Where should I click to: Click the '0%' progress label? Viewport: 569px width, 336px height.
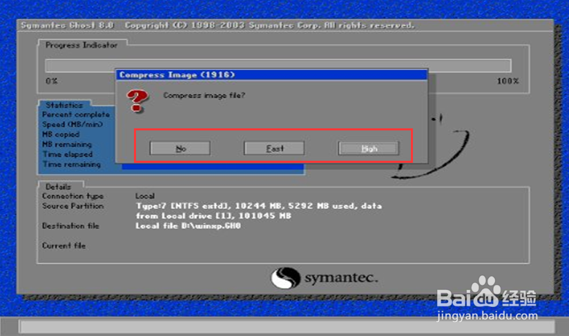52,81
